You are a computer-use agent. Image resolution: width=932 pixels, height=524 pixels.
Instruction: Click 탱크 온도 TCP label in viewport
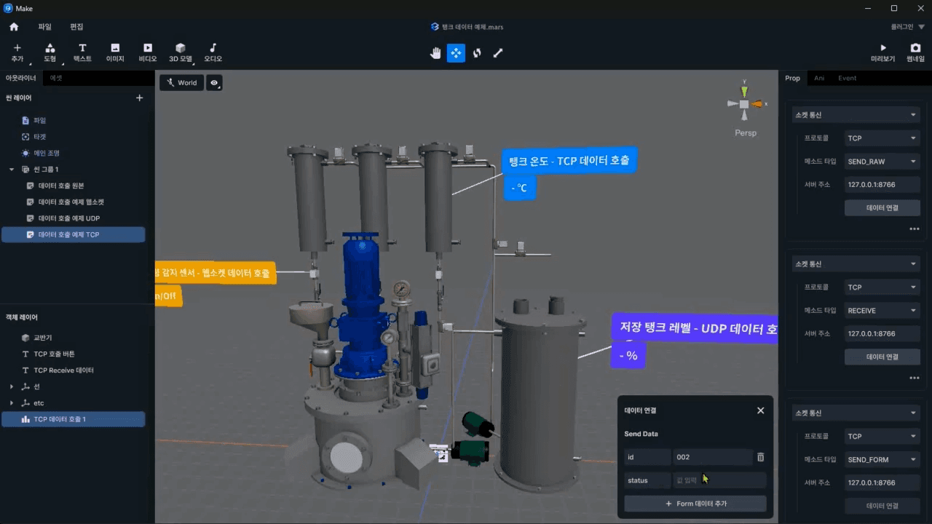tap(569, 160)
